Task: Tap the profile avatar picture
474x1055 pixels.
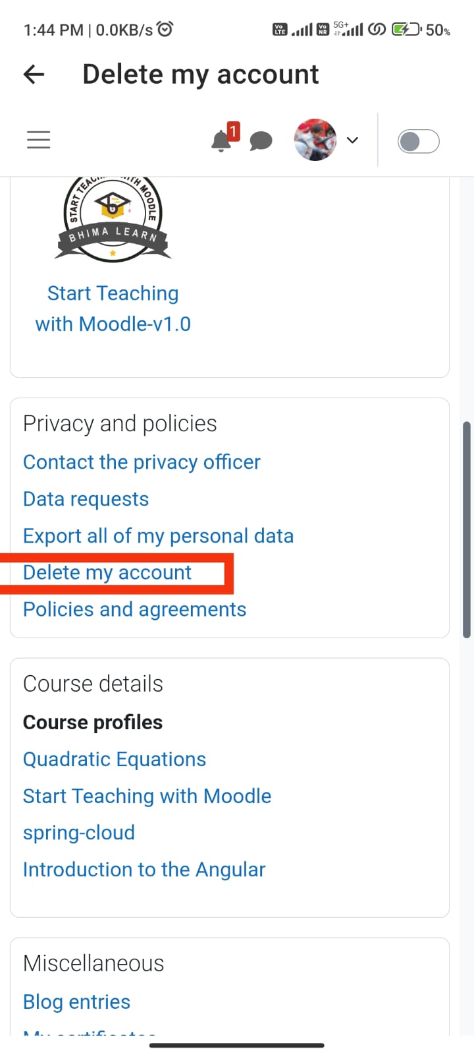Action: pyautogui.click(x=315, y=140)
